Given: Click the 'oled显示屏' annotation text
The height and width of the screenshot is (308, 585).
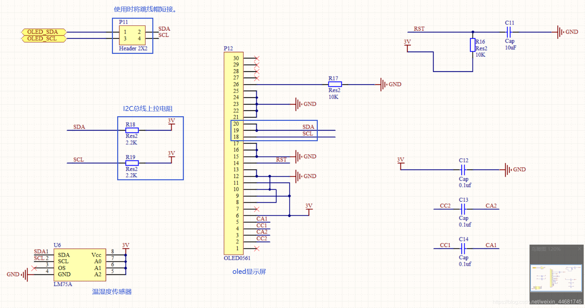Looking at the screenshot, I should [x=249, y=272].
